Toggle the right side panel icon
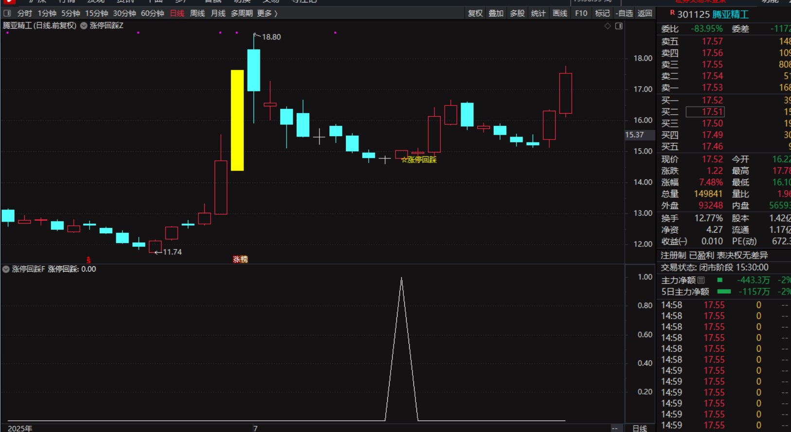The width and height of the screenshot is (791, 432). click(x=619, y=26)
